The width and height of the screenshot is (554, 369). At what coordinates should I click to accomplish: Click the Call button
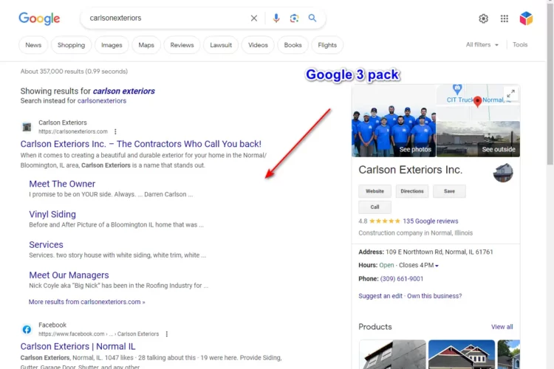(375, 207)
